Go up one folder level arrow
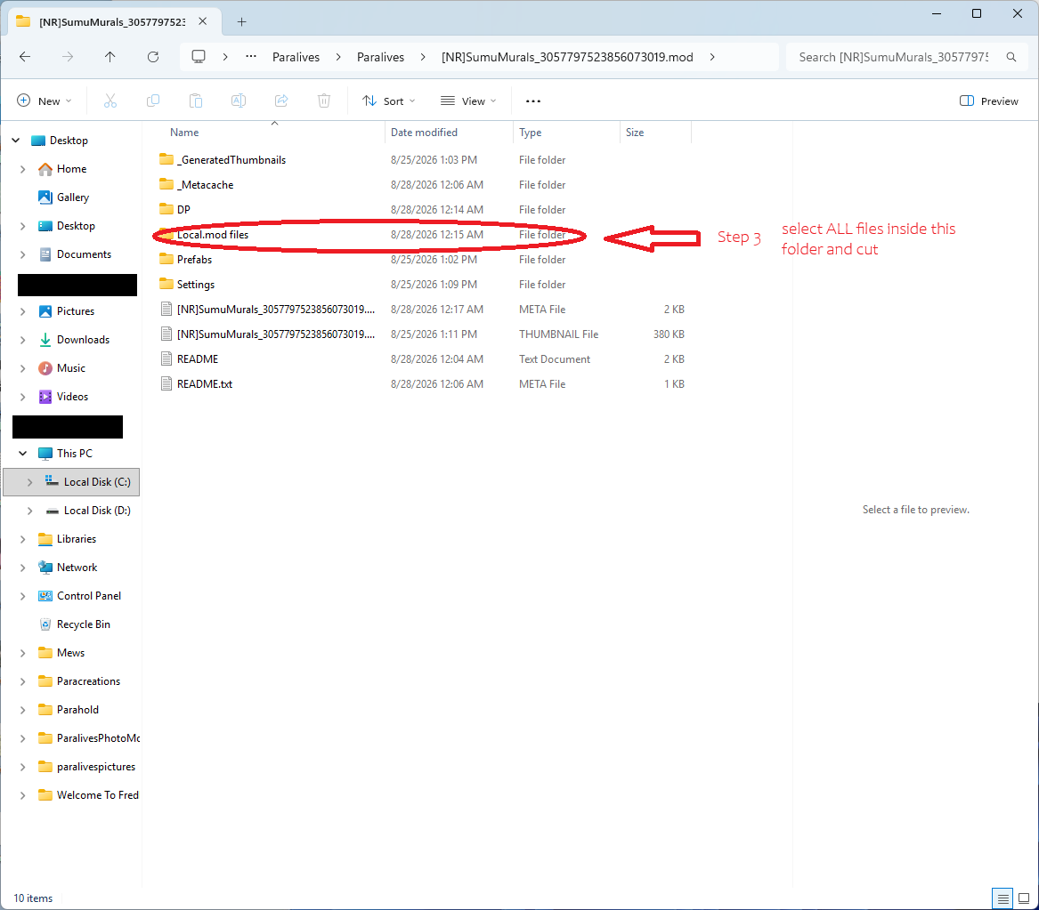Screen dimensions: 1039x910 pos(110,57)
